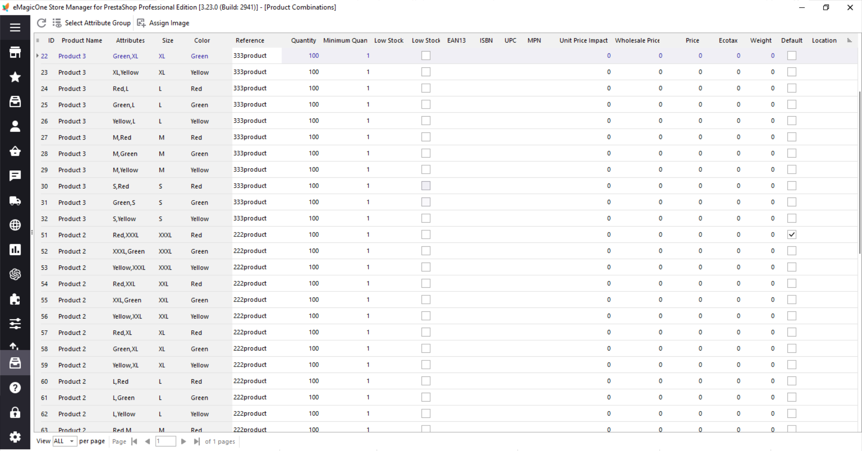Open shipping truck icon in sidebar

coord(15,201)
